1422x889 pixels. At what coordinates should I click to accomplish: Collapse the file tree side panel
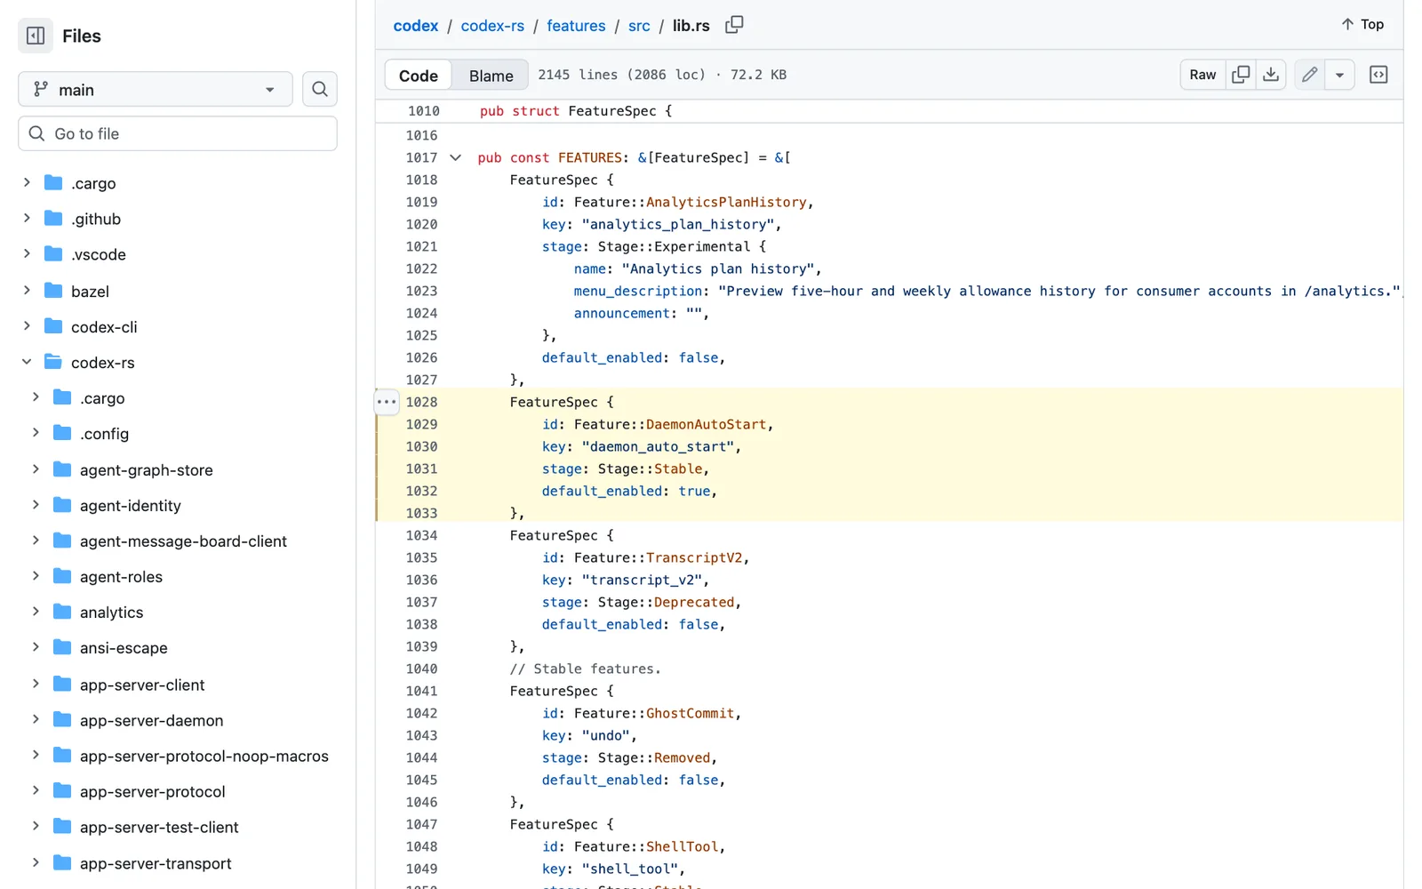click(36, 36)
